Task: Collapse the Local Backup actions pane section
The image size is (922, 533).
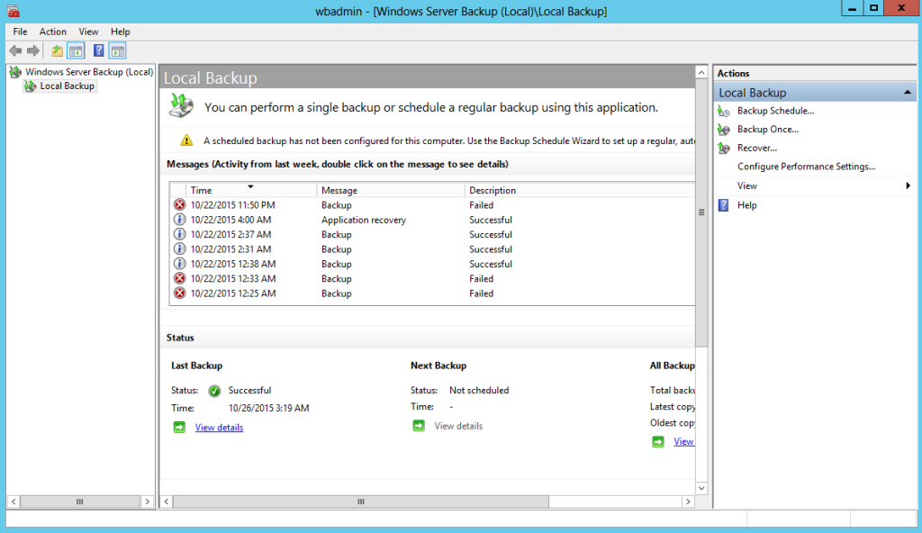Action: coord(908,92)
